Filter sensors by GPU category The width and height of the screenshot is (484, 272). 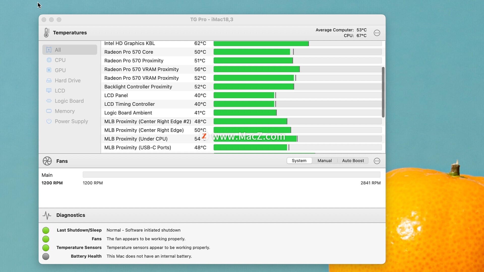pyautogui.click(x=70, y=70)
